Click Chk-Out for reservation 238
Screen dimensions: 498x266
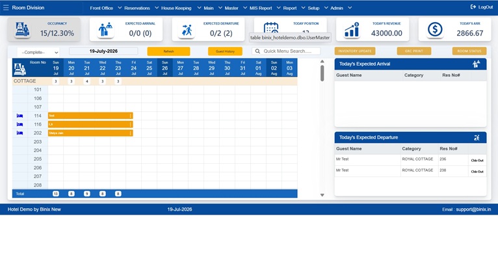click(477, 172)
